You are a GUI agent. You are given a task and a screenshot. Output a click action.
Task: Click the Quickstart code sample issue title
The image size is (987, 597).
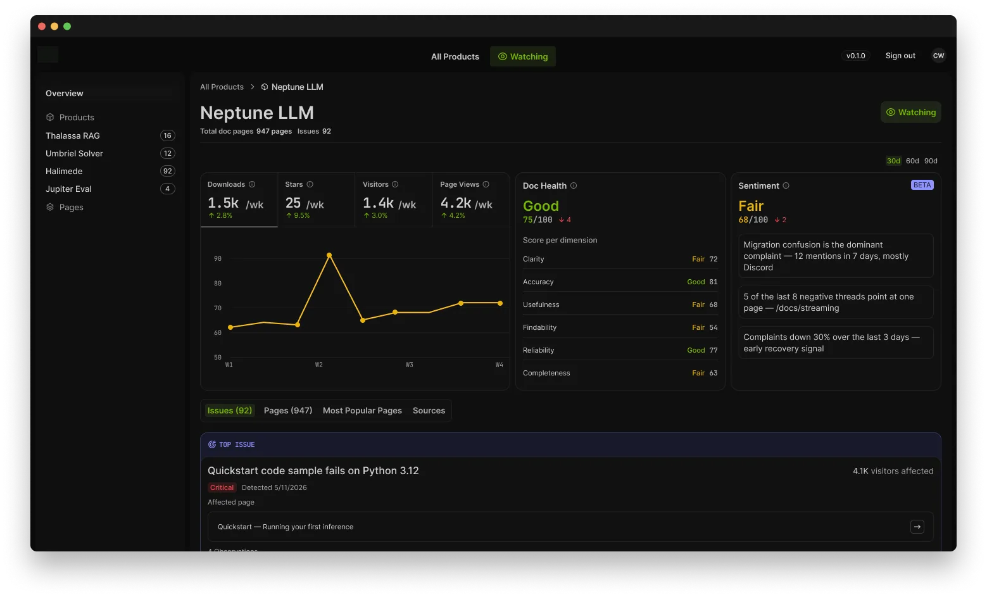pyautogui.click(x=313, y=470)
